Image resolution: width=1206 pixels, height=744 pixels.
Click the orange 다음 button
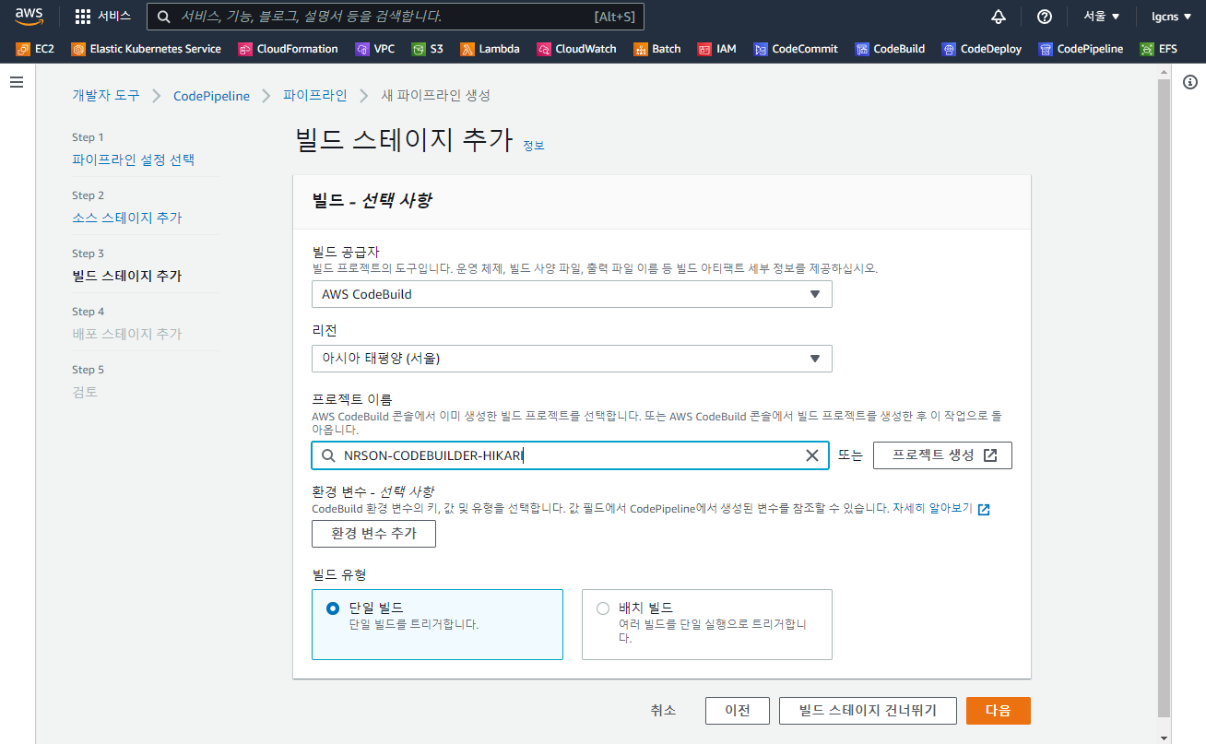click(x=998, y=711)
